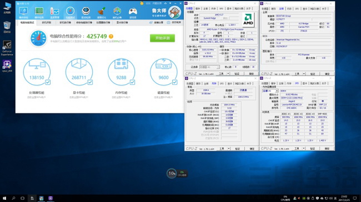Toggle the graphics card performance checkbox under 268711

point(90,82)
